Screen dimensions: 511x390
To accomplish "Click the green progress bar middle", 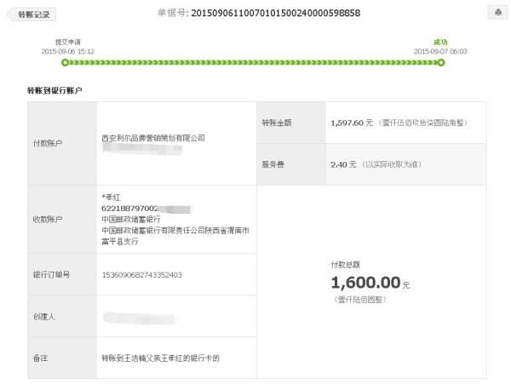I will 253,62.
